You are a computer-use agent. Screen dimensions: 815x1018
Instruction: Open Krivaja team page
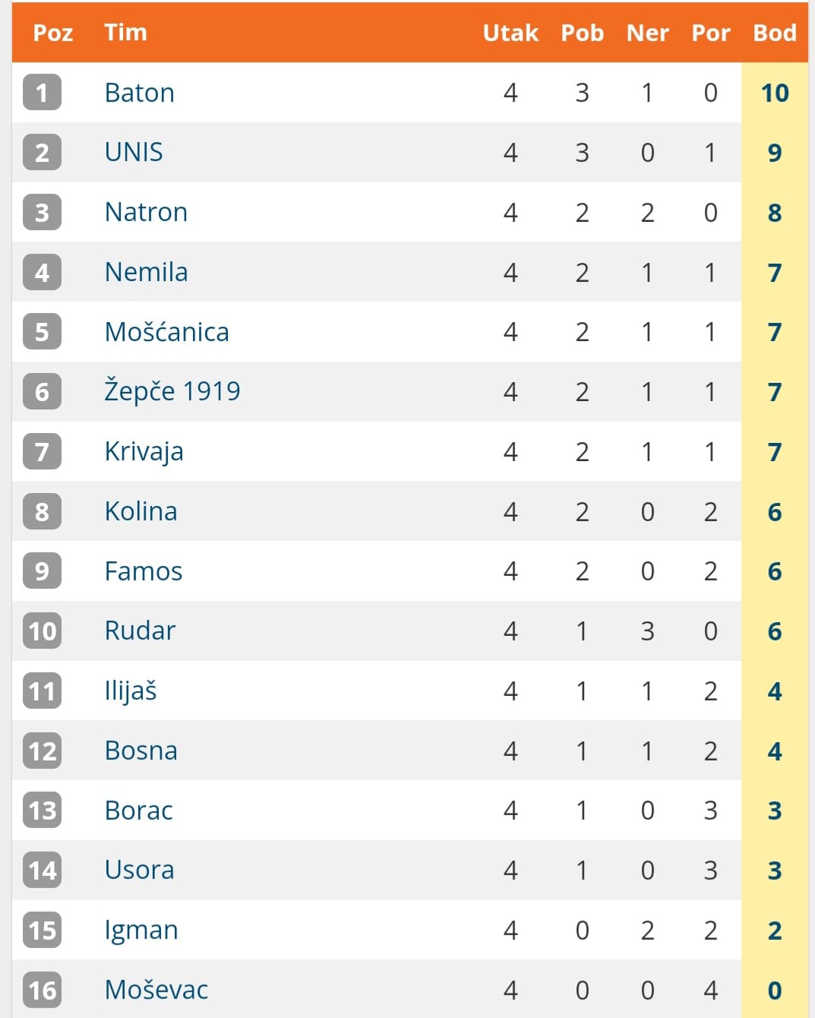click(144, 451)
